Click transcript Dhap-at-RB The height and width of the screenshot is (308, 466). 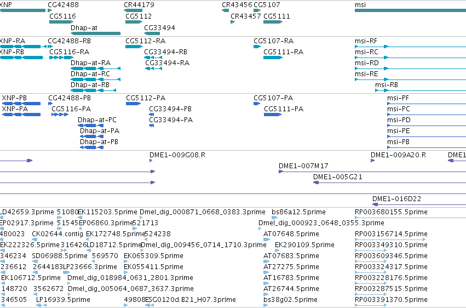click(x=90, y=85)
